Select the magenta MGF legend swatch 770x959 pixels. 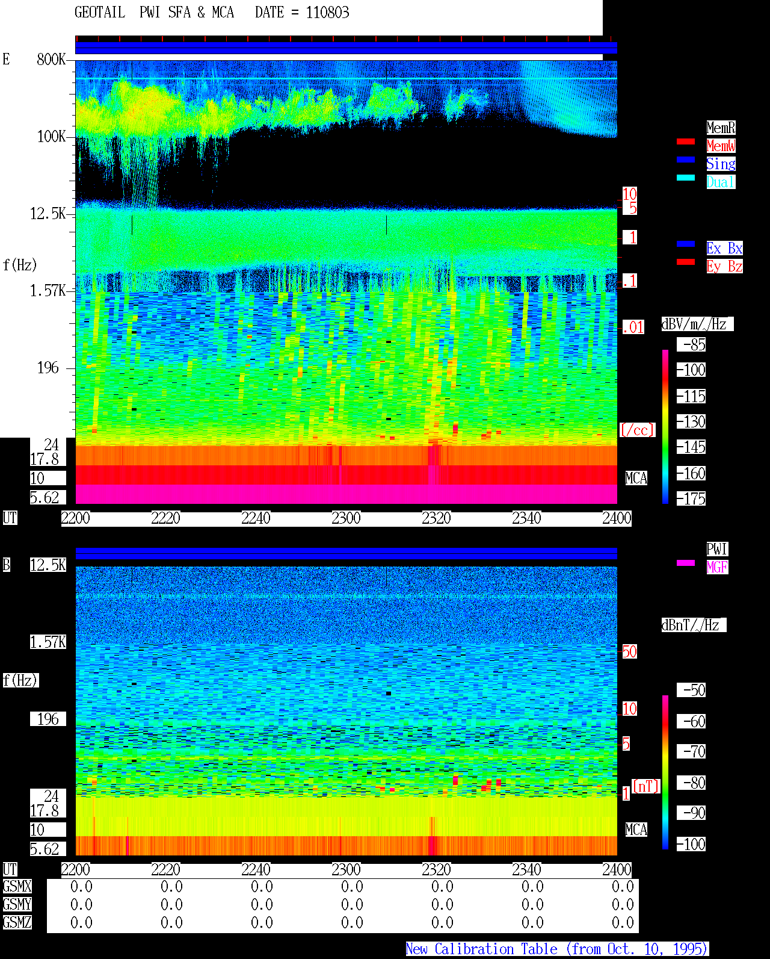pos(686,563)
